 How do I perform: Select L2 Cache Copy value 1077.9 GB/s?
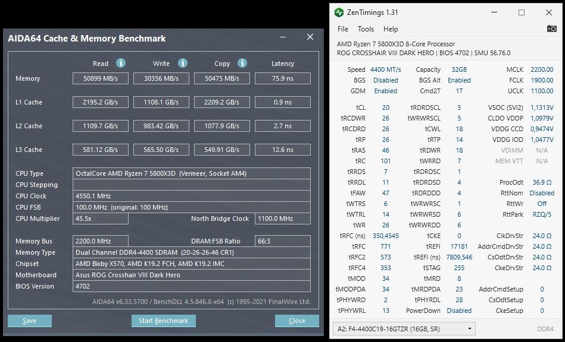click(222, 126)
